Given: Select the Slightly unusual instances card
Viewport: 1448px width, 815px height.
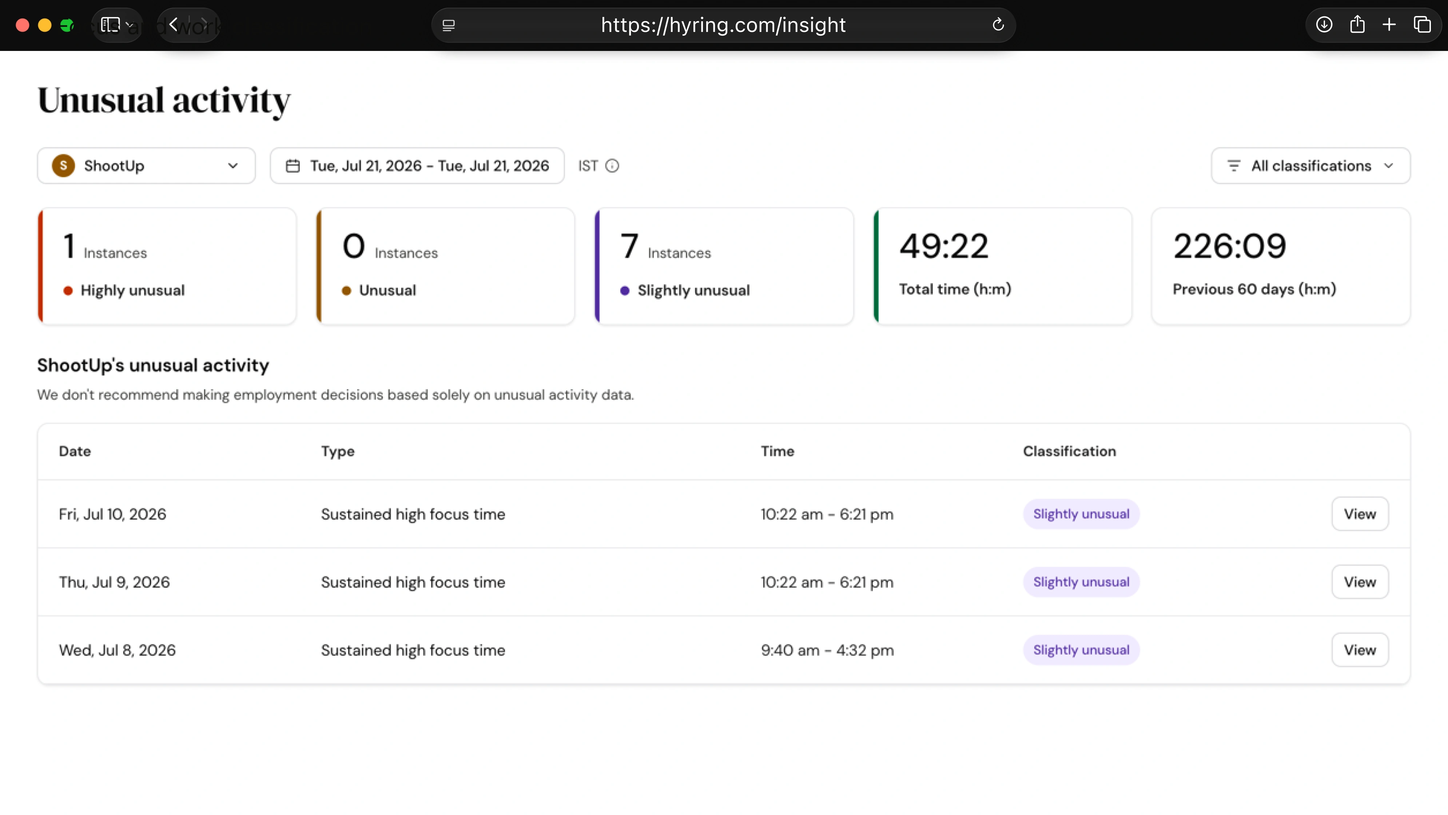Looking at the screenshot, I should (724, 266).
